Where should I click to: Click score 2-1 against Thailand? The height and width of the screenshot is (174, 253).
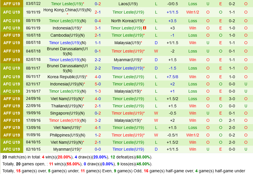[98, 106]
